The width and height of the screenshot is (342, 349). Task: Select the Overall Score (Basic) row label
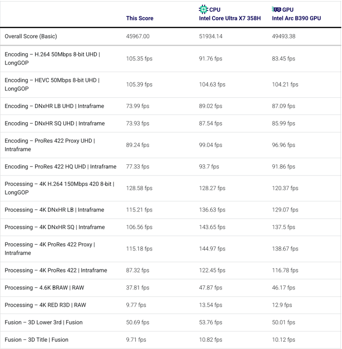[x=31, y=36]
